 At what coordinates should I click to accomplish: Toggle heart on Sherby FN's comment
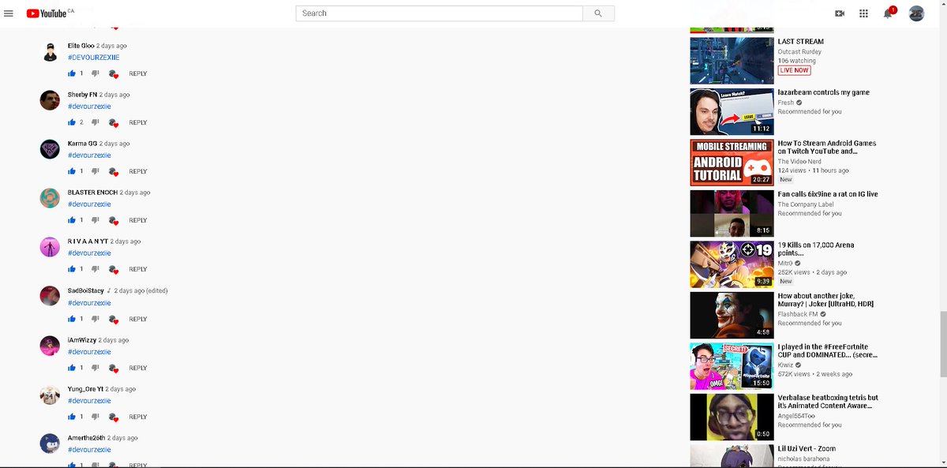[x=114, y=123]
